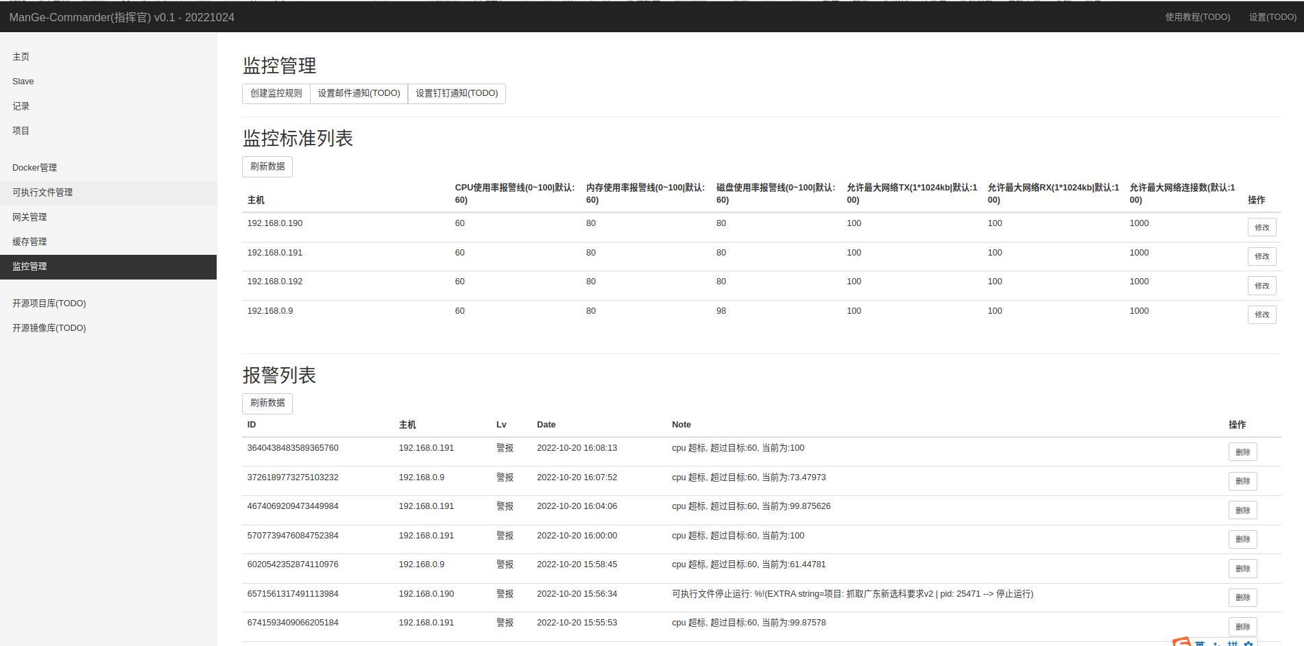1304x646 pixels.
Task: Delete the alert with ID 3726189773275103232
Action: pos(1243,481)
